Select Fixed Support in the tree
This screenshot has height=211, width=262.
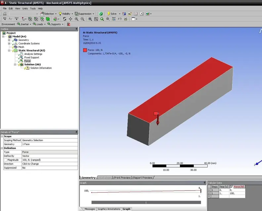[31, 57]
